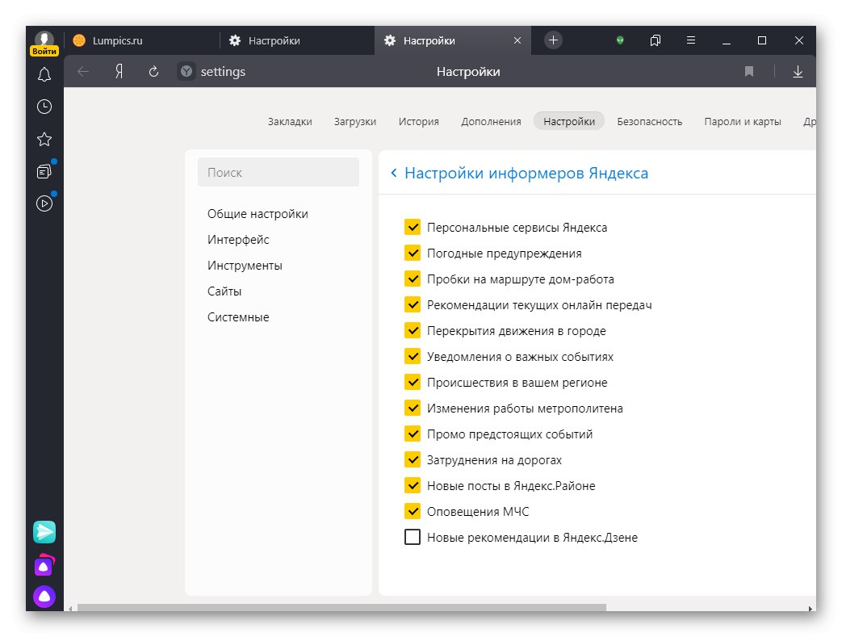The image size is (842, 637).
Task: Disable Погодные предупреждения
Action: click(x=413, y=253)
